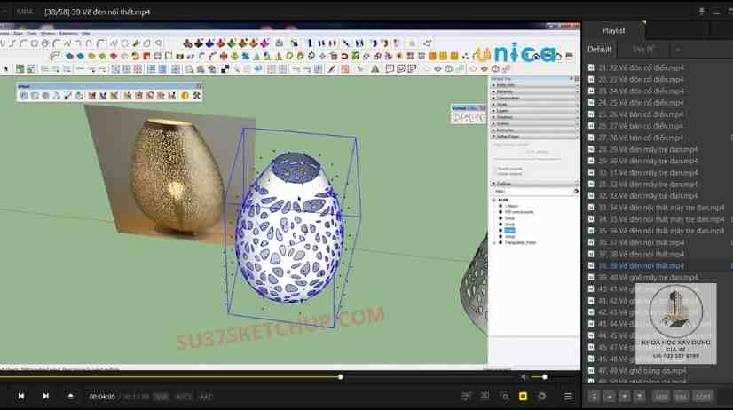Click the Next track button

coord(45,396)
